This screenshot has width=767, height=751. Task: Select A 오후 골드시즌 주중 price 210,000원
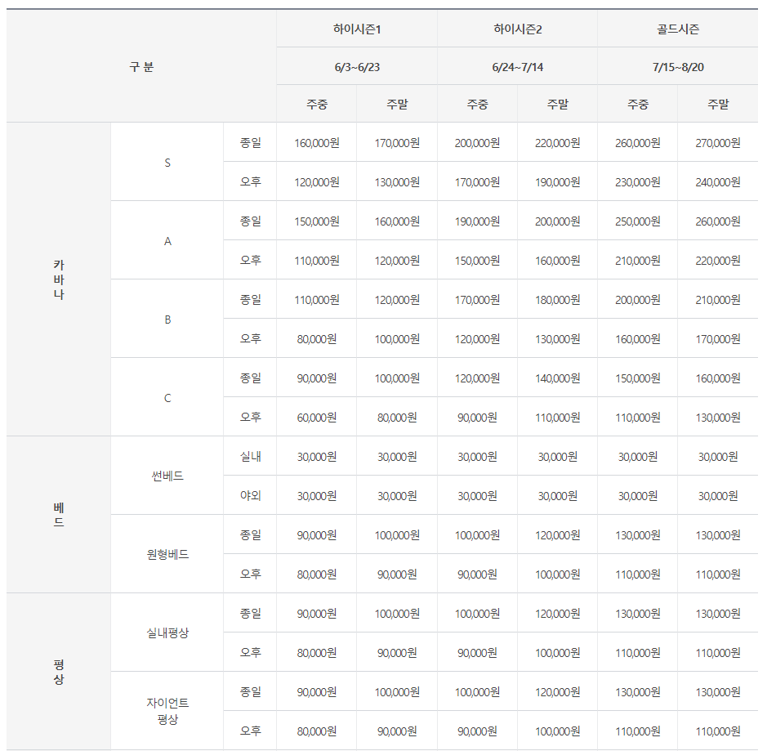click(x=637, y=261)
